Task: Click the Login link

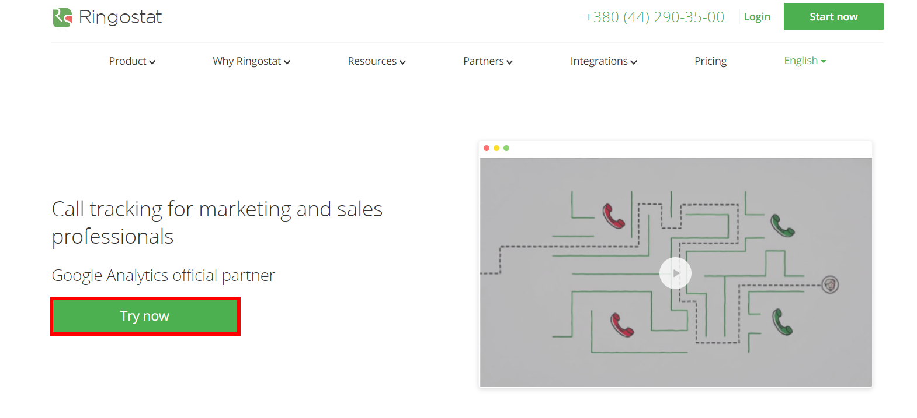Action: pyautogui.click(x=757, y=17)
